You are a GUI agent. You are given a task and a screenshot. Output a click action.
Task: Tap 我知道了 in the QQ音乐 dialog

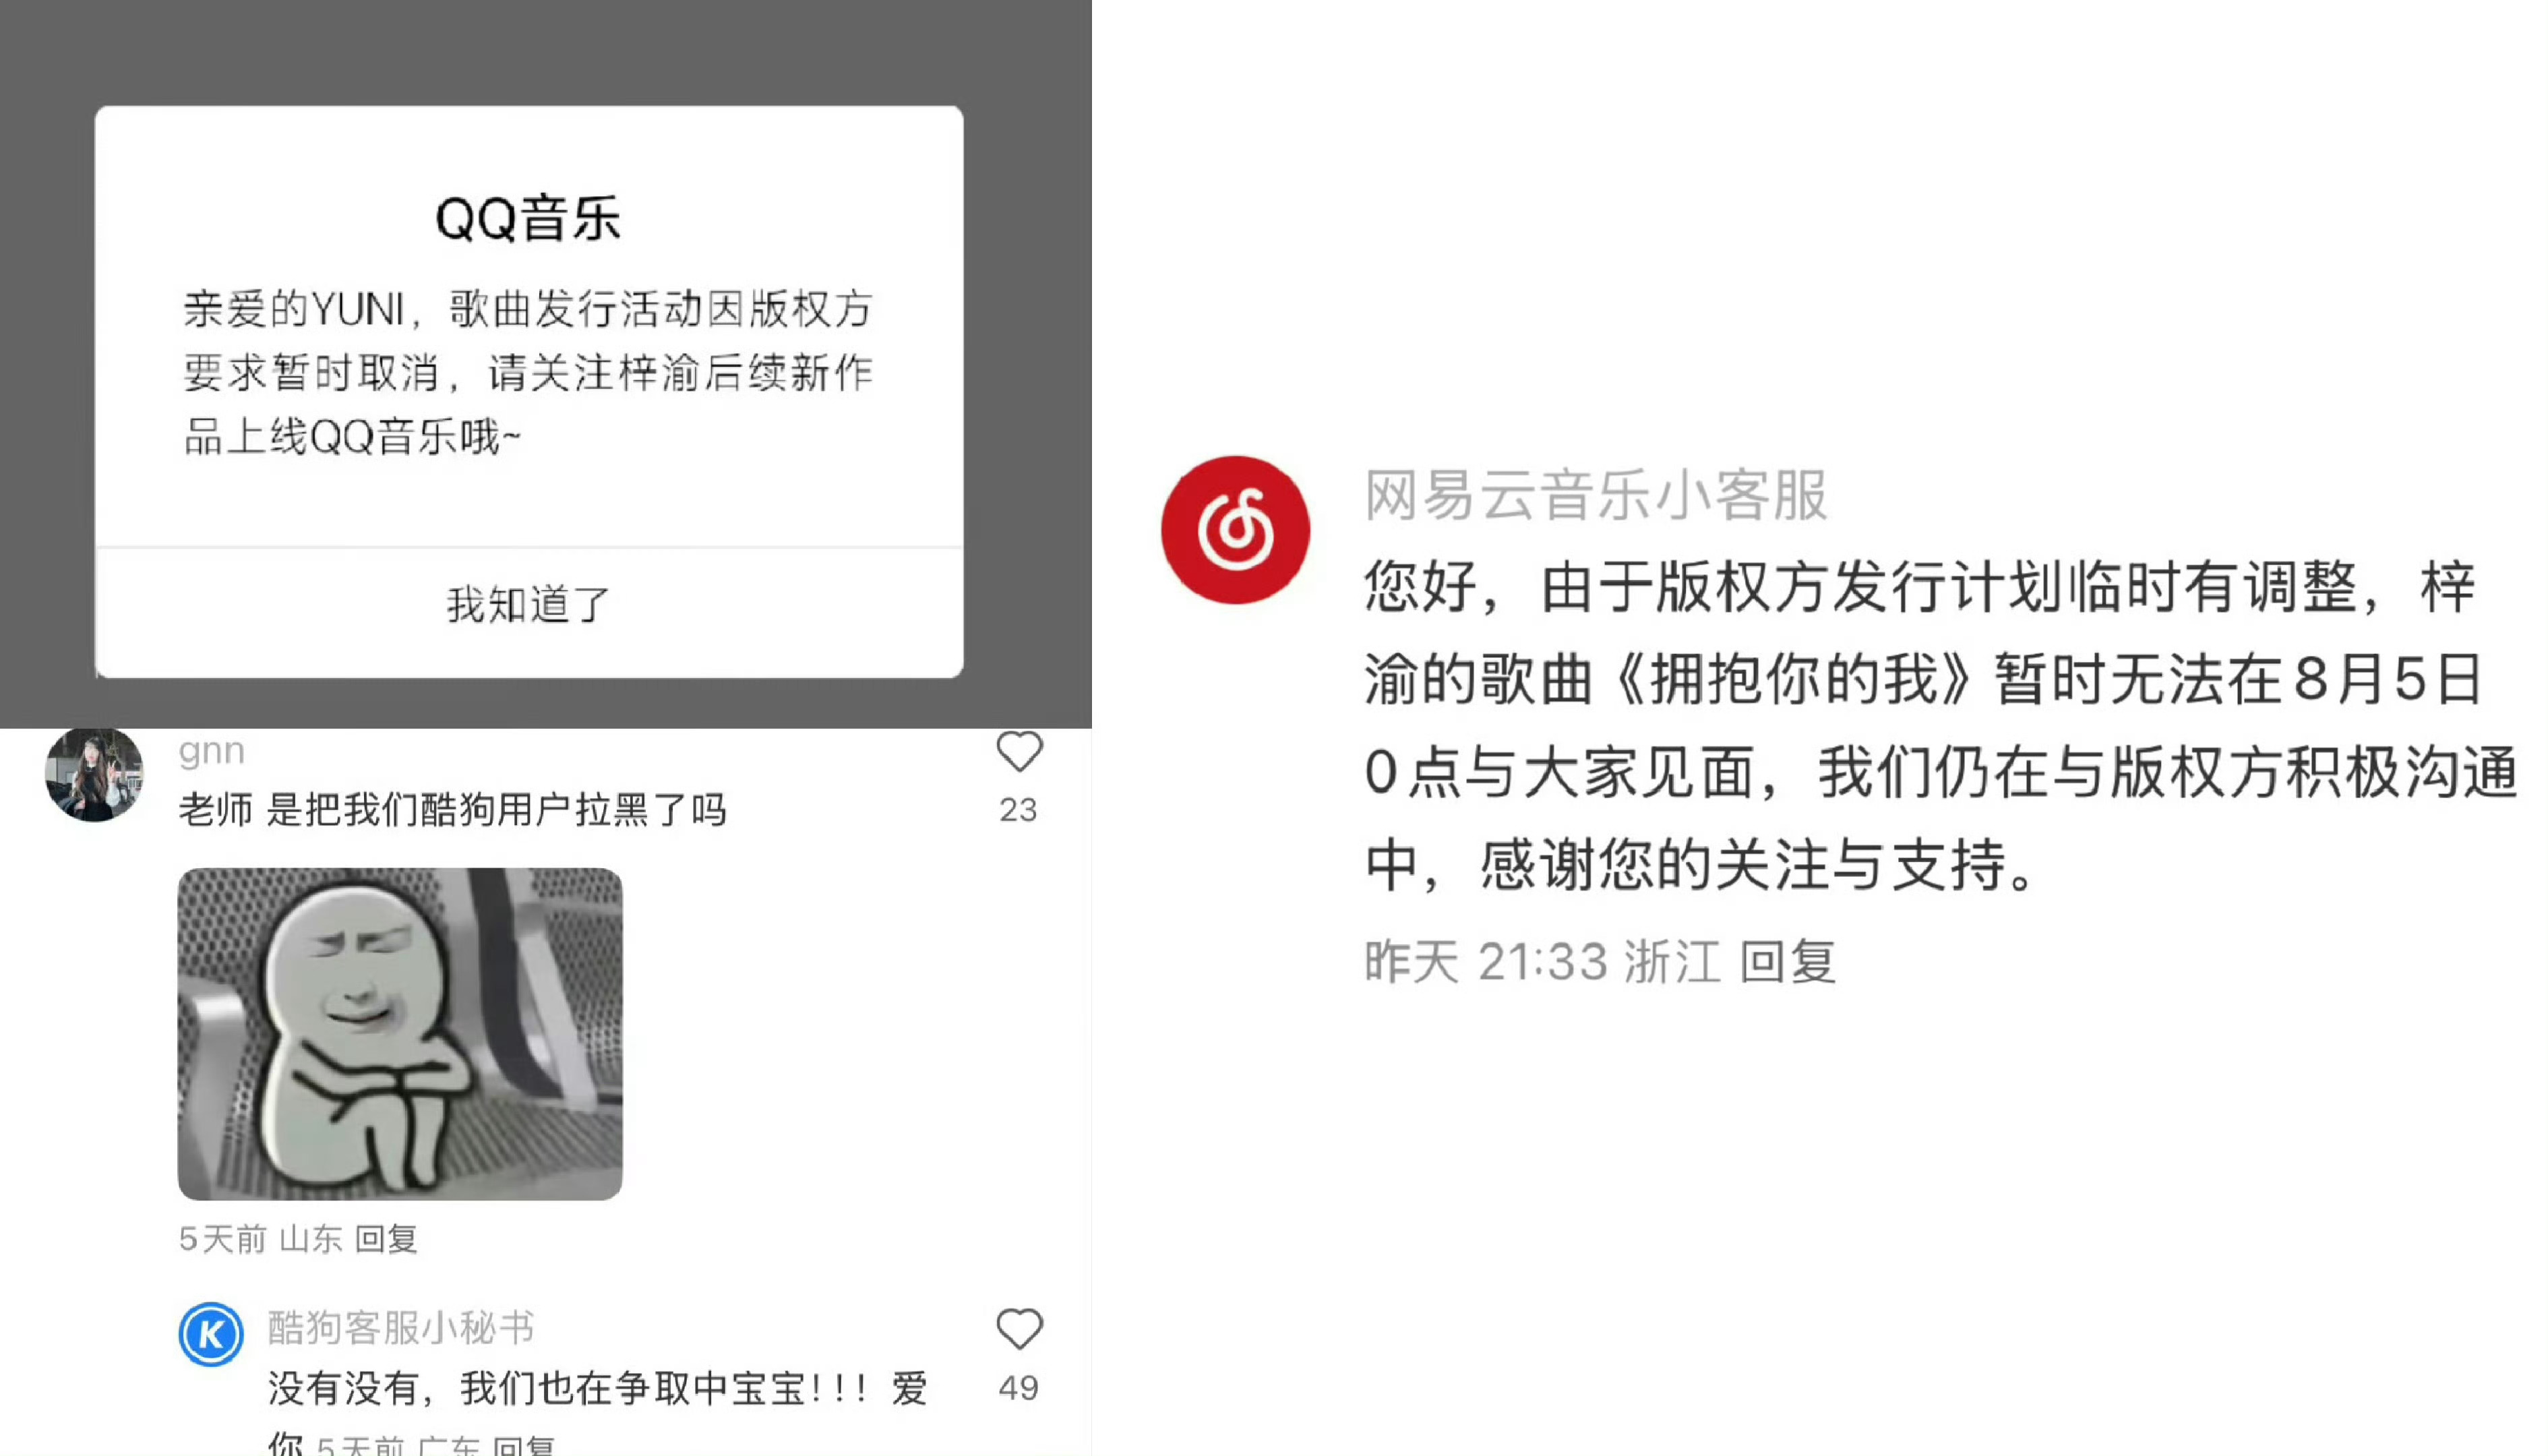point(529,605)
